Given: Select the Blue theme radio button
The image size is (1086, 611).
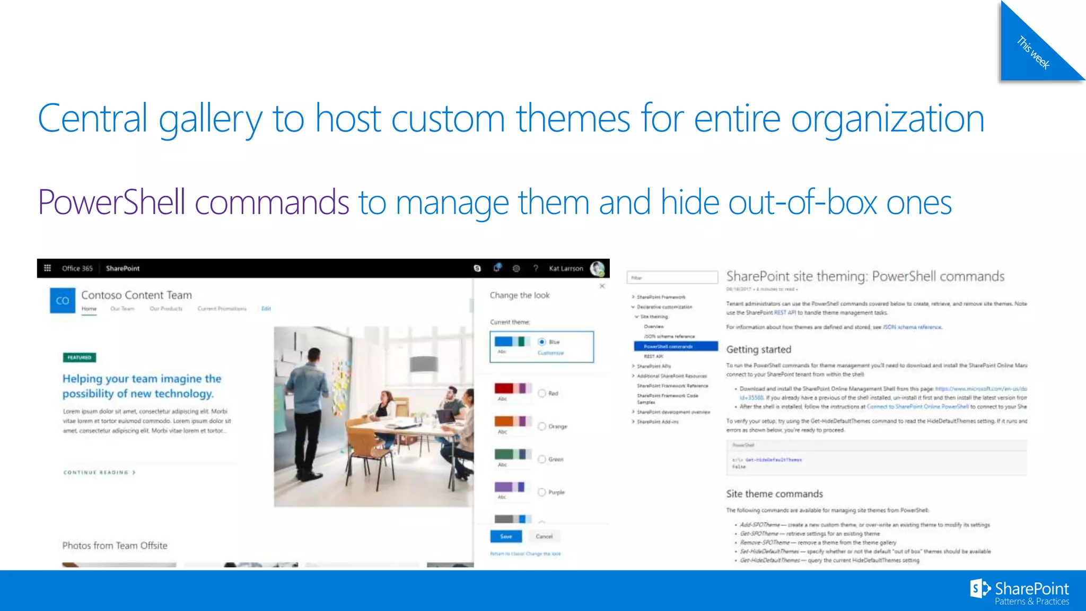Looking at the screenshot, I should pos(542,342).
